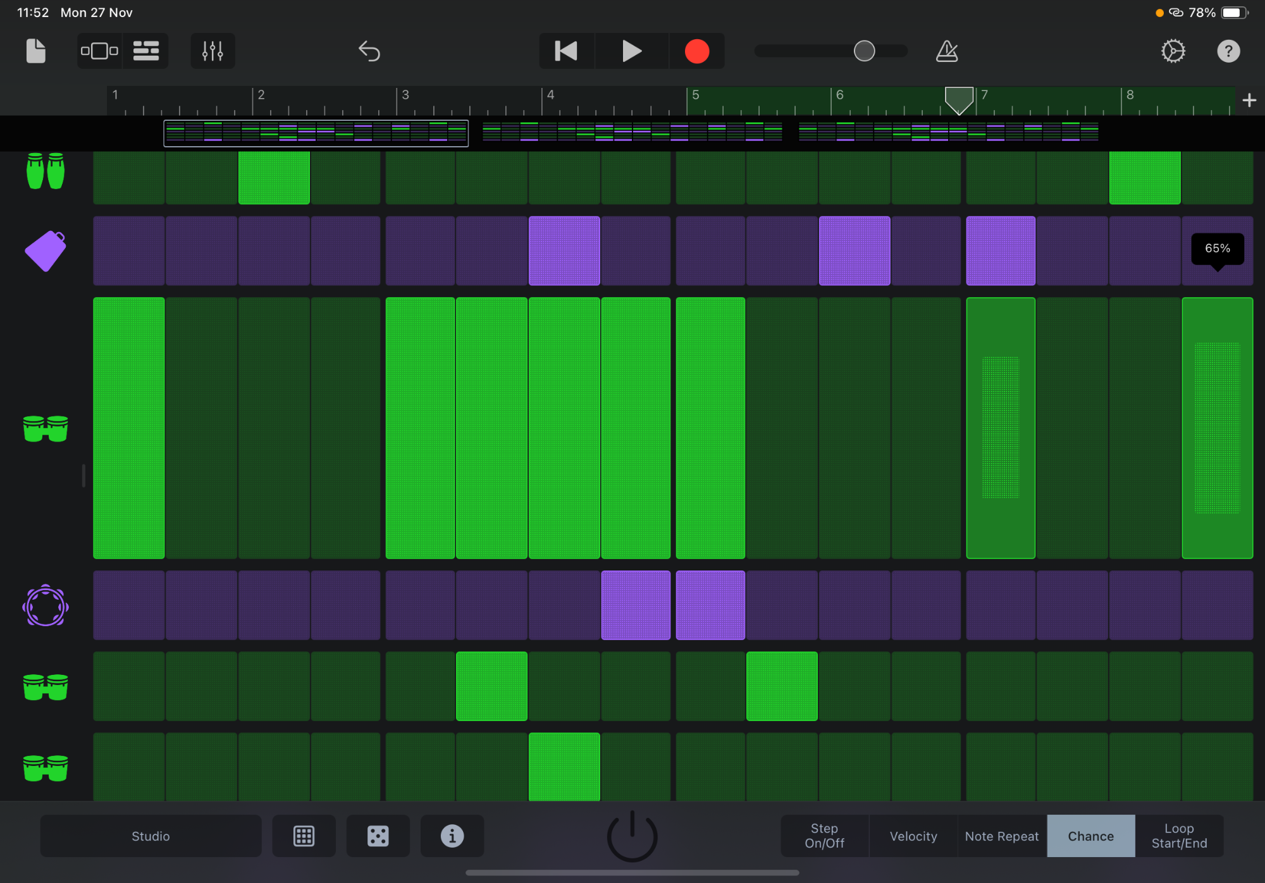Tap the bottom bongo row icon
The width and height of the screenshot is (1265, 883).
click(46, 767)
